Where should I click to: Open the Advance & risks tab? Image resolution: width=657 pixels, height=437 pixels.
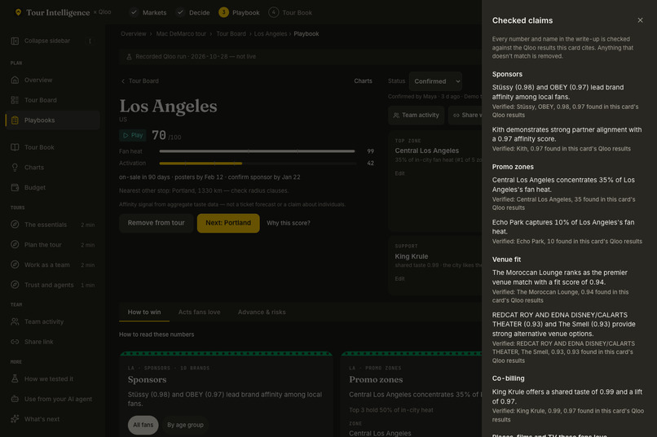(262, 312)
